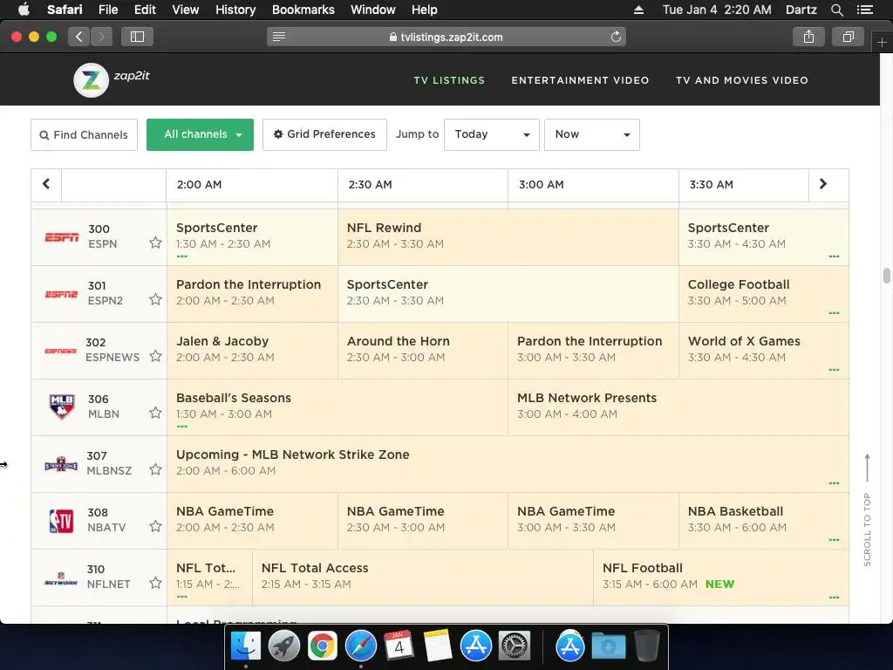
Task: Open Notes app in the Dock
Action: coord(438,646)
